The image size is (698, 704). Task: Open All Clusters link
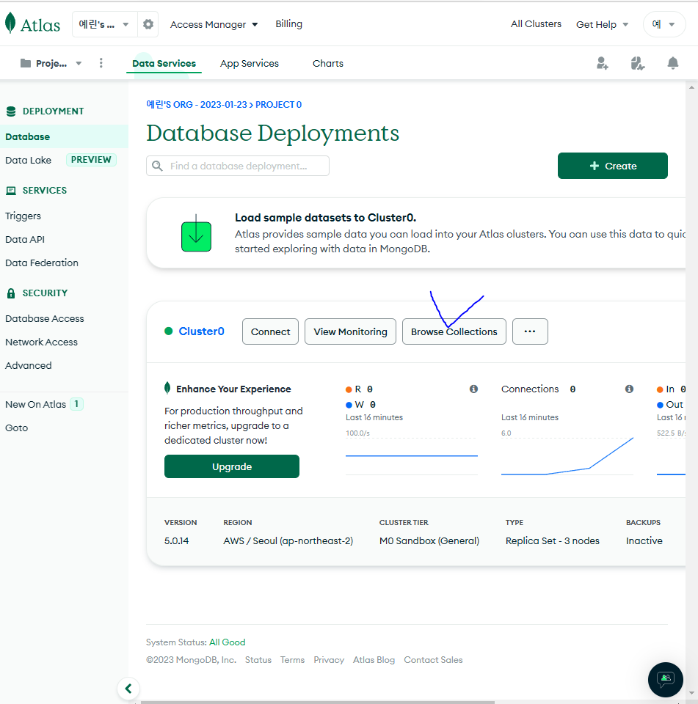536,23
